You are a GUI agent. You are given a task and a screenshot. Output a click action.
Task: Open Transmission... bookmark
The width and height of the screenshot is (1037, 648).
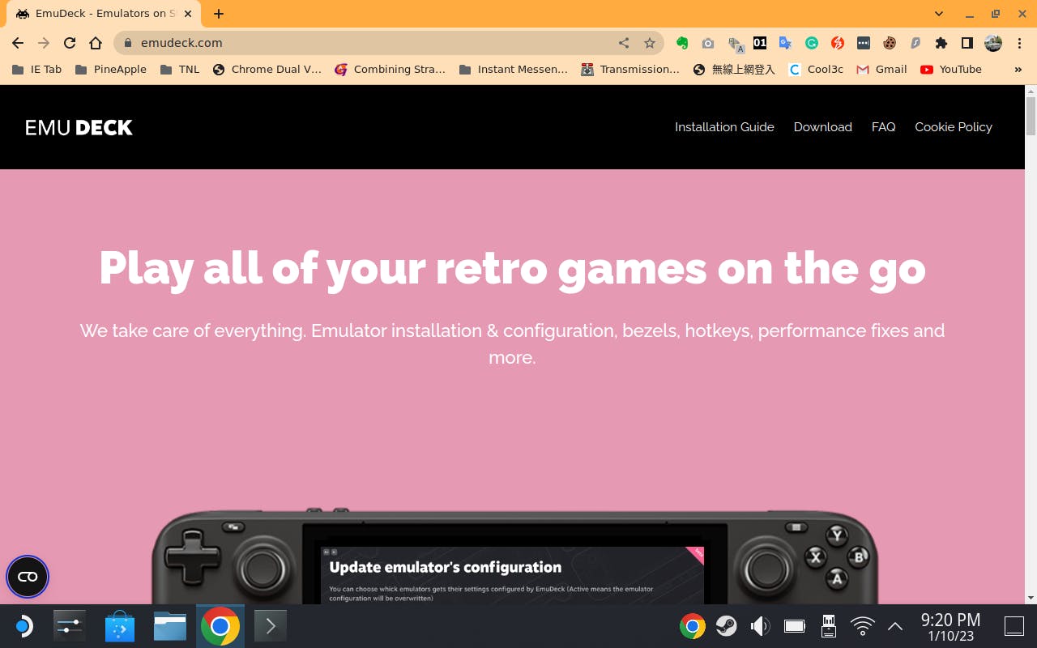pyautogui.click(x=630, y=70)
